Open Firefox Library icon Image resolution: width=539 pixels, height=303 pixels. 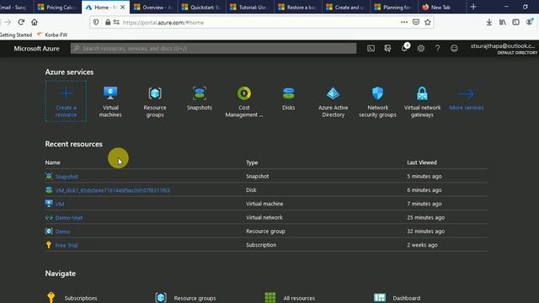tap(502, 23)
